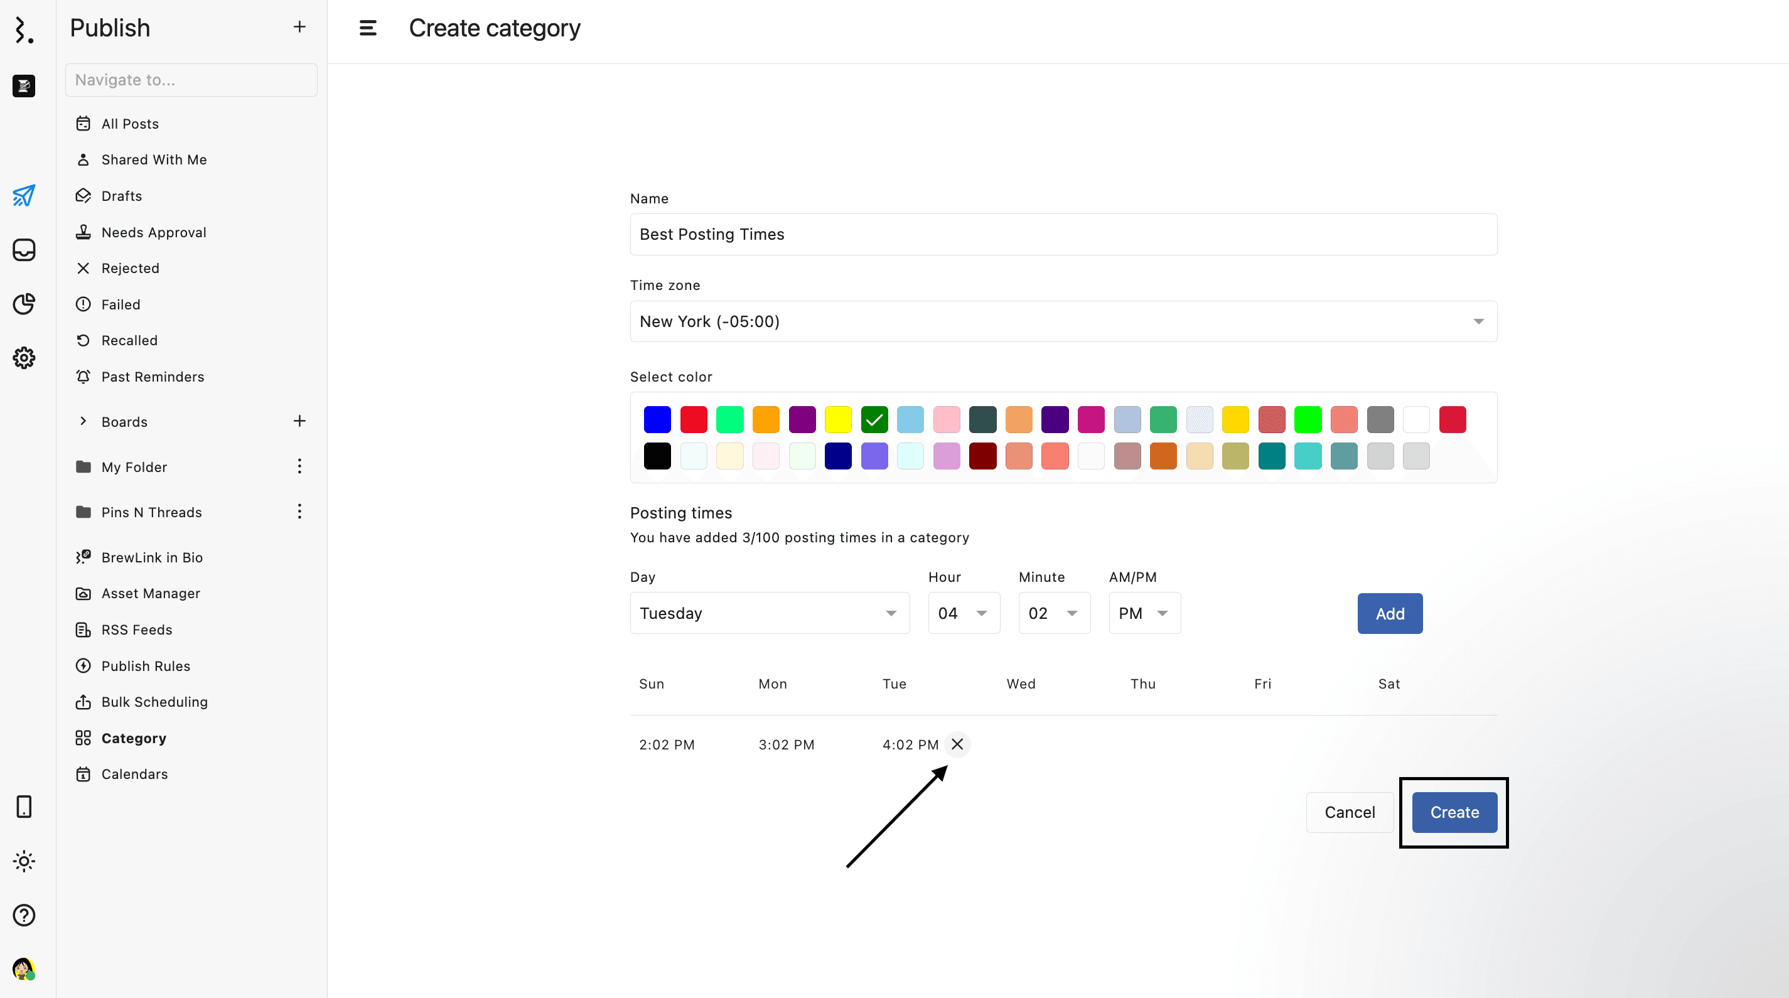Click the Add posting time button
The width and height of the screenshot is (1789, 998).
click(1389, 614)
